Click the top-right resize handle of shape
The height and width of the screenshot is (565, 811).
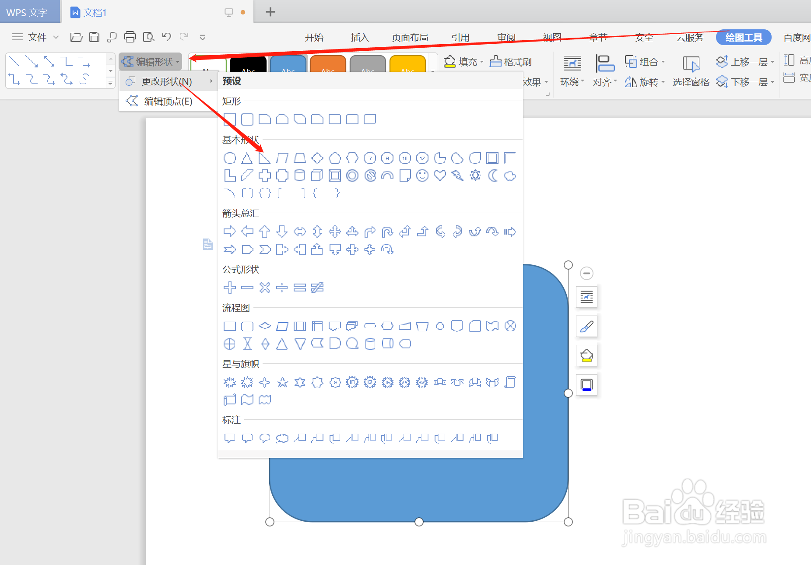tap(568, 265)
